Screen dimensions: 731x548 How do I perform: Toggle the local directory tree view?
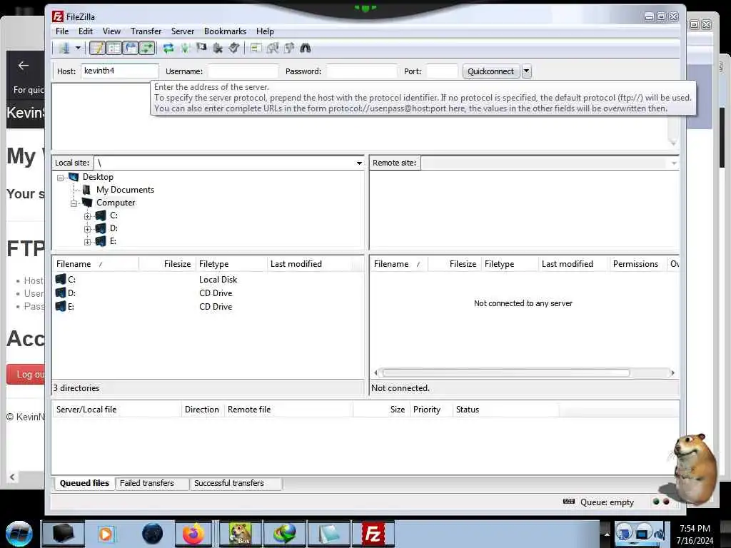pos(114,48)
